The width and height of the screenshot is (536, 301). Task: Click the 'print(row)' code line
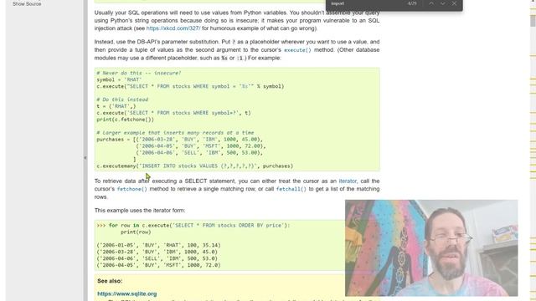tap(136, 232)
